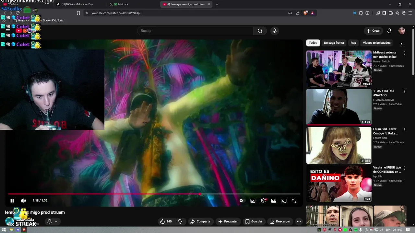The image size is (415, 233).
Task: Close the active lemurya YouTube tab
Action: [x=209, y=4]
